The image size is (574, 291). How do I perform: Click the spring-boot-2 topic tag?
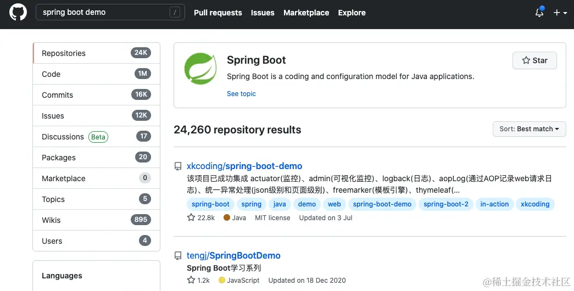(446, 204)
